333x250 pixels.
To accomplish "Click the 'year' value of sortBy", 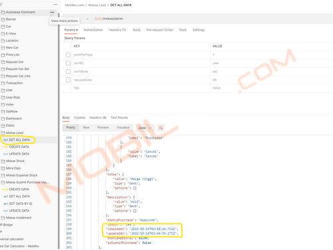I will (x=216, y=63).
